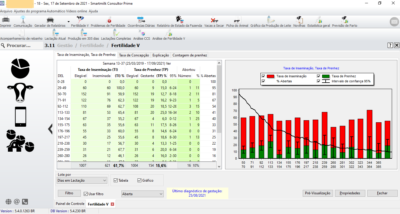Image resolution: width=400 pixels, height=214 pixels.
Task: Open Ajustes do programa menu
Action: [30, 11]
